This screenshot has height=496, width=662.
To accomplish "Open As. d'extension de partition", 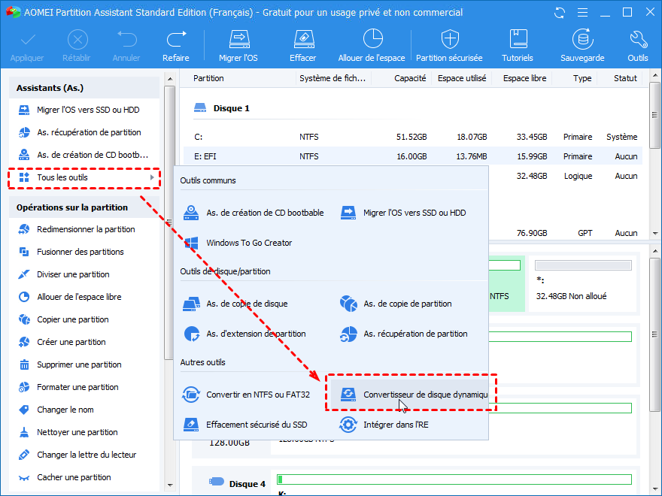I will point(245,334).
